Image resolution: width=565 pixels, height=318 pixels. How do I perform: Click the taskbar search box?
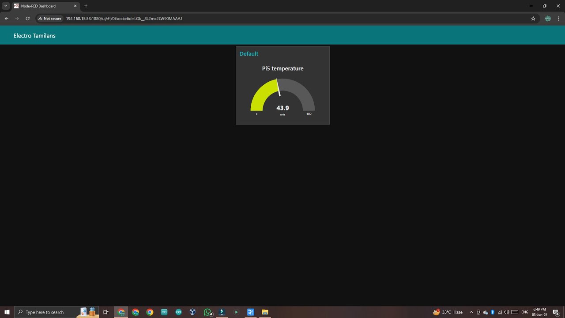pos(56,312)
